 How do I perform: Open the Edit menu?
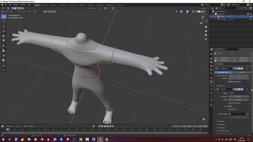[x=10, y=5]
